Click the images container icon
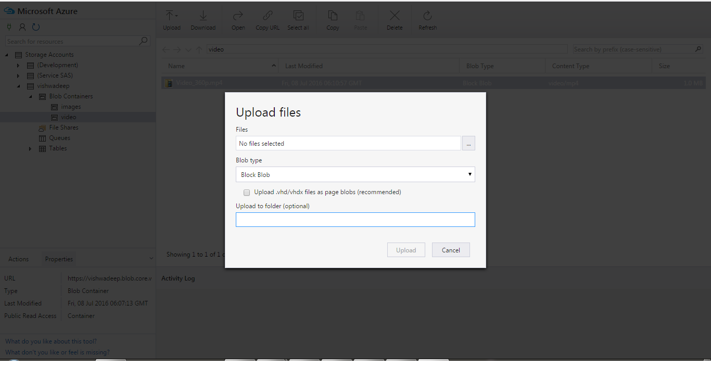The width and height of the screenshot is (711, 369). pyautogui.click(x=54, y=107)
